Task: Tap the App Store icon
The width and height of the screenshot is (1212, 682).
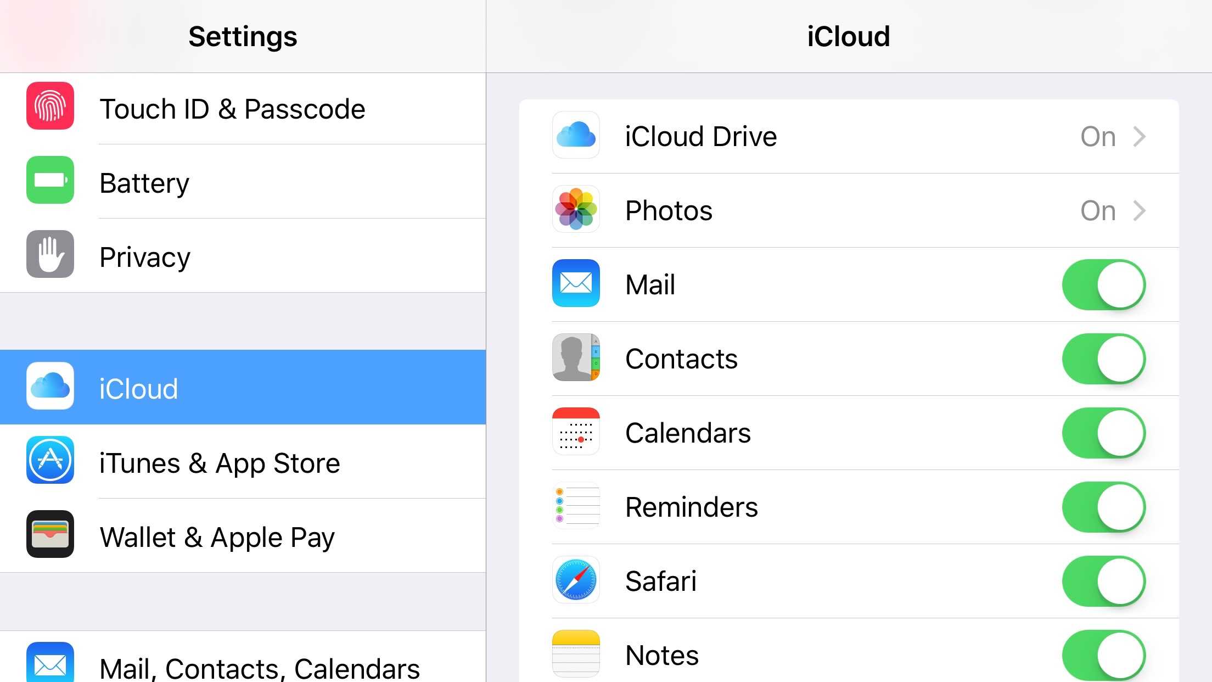Action: tap(50, 460)
